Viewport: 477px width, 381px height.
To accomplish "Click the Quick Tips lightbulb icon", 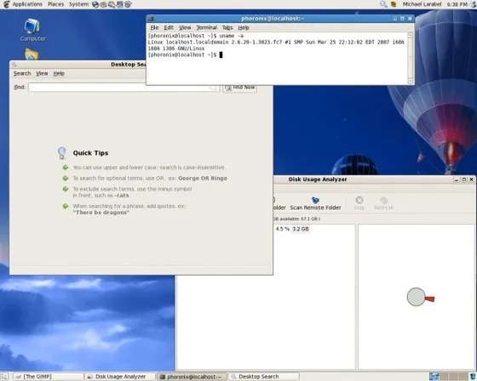I will (x=61, y=153).
